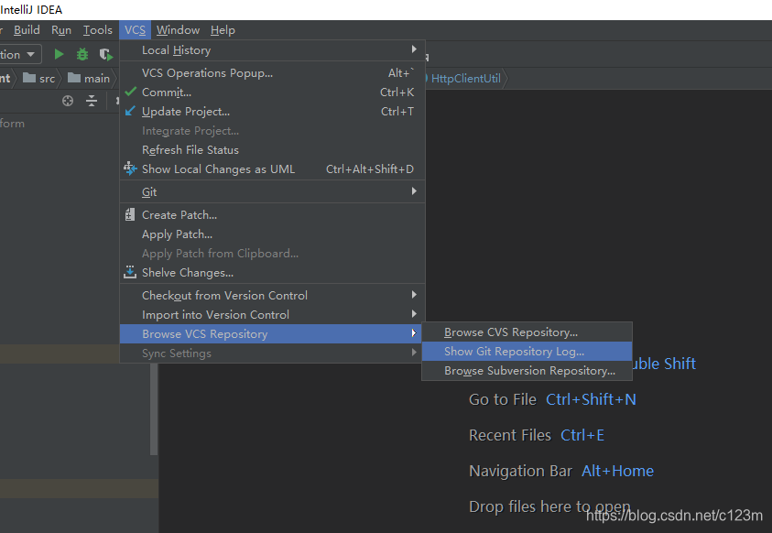Choose Create Patch... menu entry

point(272,214)
